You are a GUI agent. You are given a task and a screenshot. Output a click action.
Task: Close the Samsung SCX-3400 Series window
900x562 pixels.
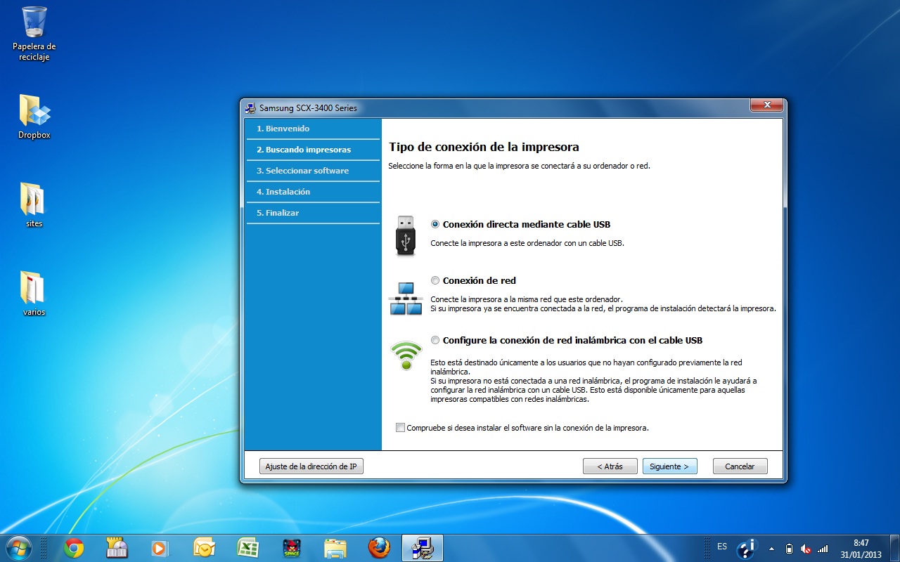(x=766, y=105)
